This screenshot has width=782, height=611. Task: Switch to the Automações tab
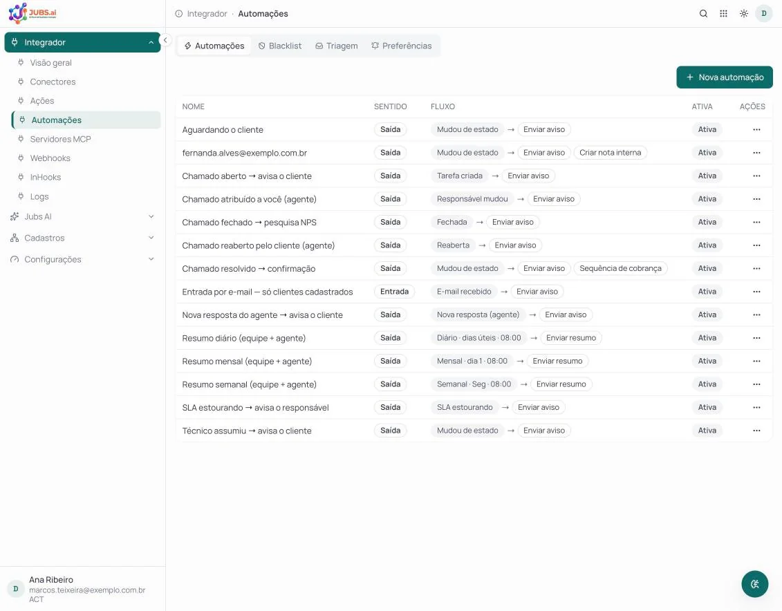[x=214, y=46]
